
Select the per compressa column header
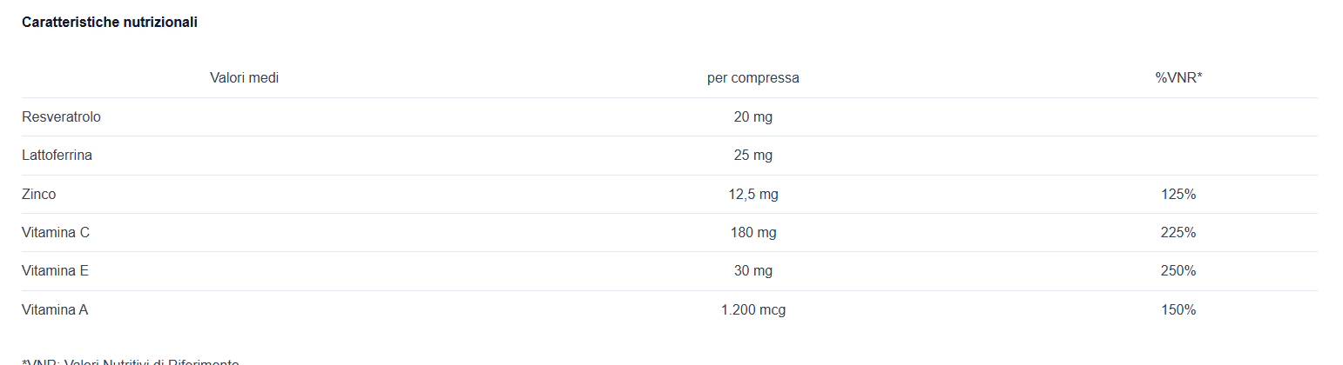pyautogui.click(x=753, y=78)
